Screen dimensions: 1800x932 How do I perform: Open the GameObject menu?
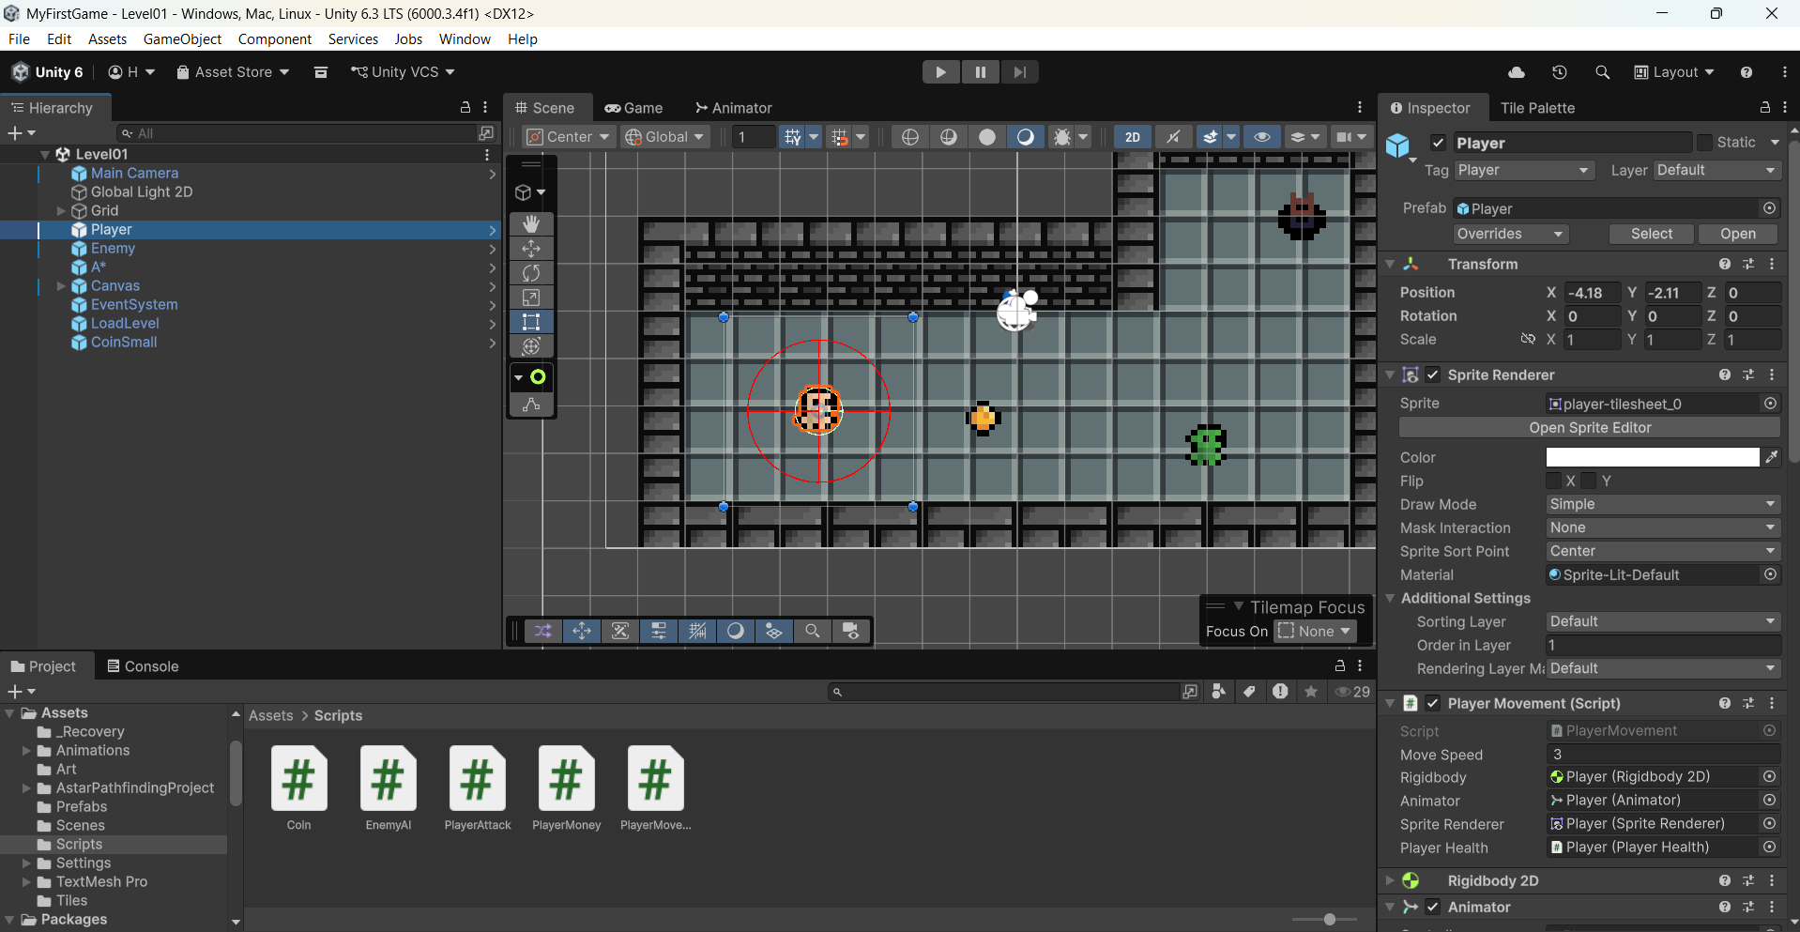click(x=182, y=39)
